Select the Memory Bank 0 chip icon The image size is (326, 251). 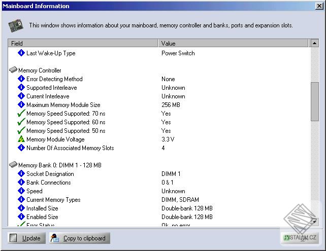(13, 165)
